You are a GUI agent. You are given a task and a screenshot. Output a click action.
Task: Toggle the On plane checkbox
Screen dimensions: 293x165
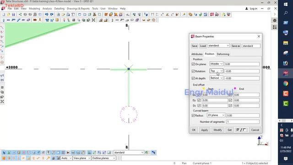pos(193,64)
